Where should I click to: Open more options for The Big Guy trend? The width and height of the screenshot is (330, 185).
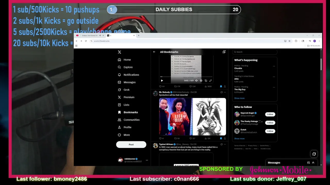pyautogui.click(x=274, y=87)
